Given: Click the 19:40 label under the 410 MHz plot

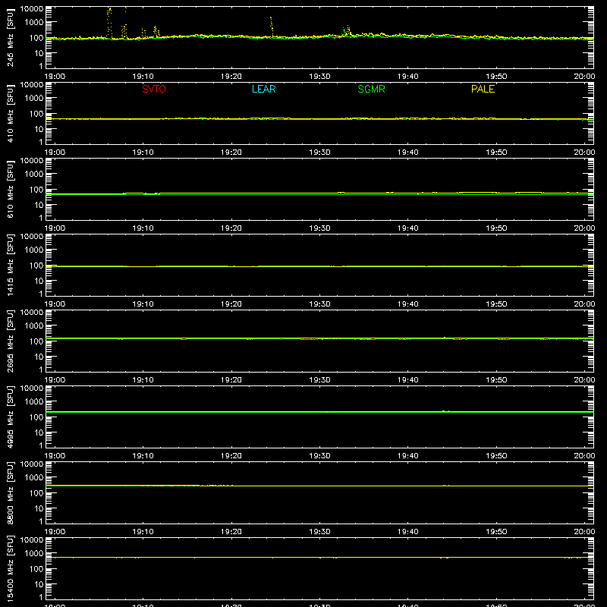Looking at the screenshot, I should pos(408,153).
